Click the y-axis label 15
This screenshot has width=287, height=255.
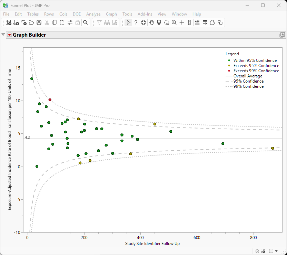[x=18, y=68]
